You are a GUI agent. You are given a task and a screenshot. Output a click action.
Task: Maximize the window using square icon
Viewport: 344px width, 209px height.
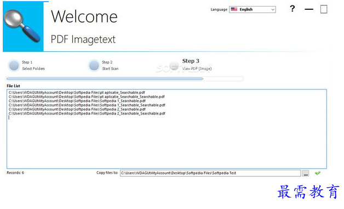pyautogui.click(x=324, y=9)
